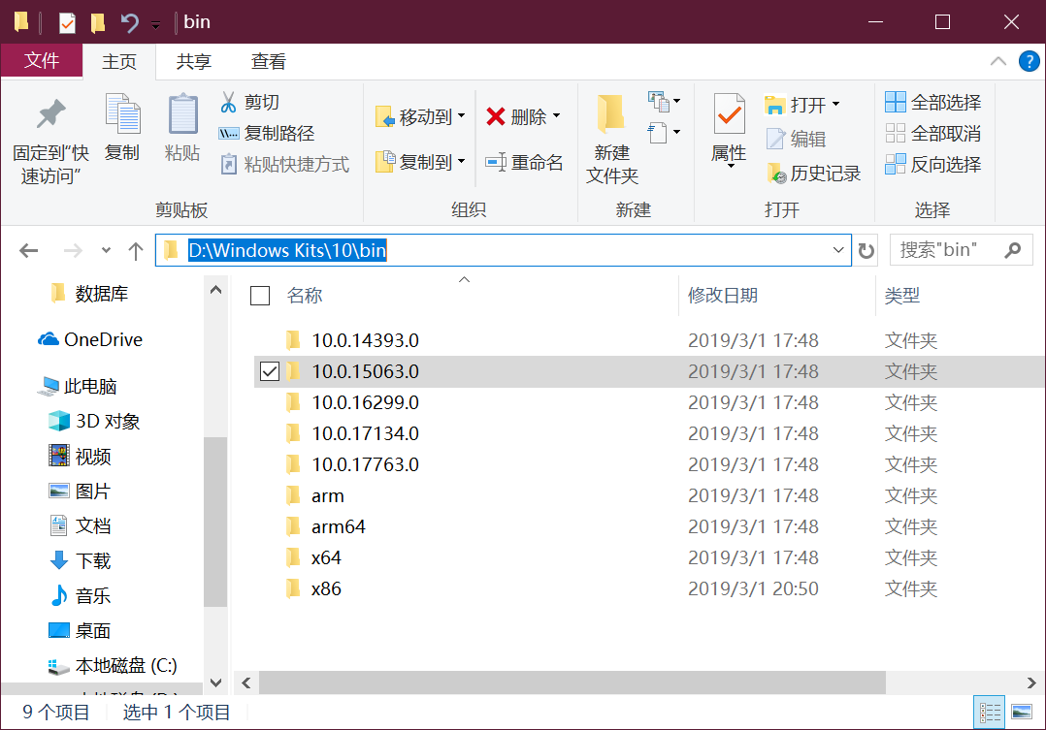Click Paste shortcut in ribbon
Image resolution: width=1046 pixels, height=730 pixels.
coord(284,164)
